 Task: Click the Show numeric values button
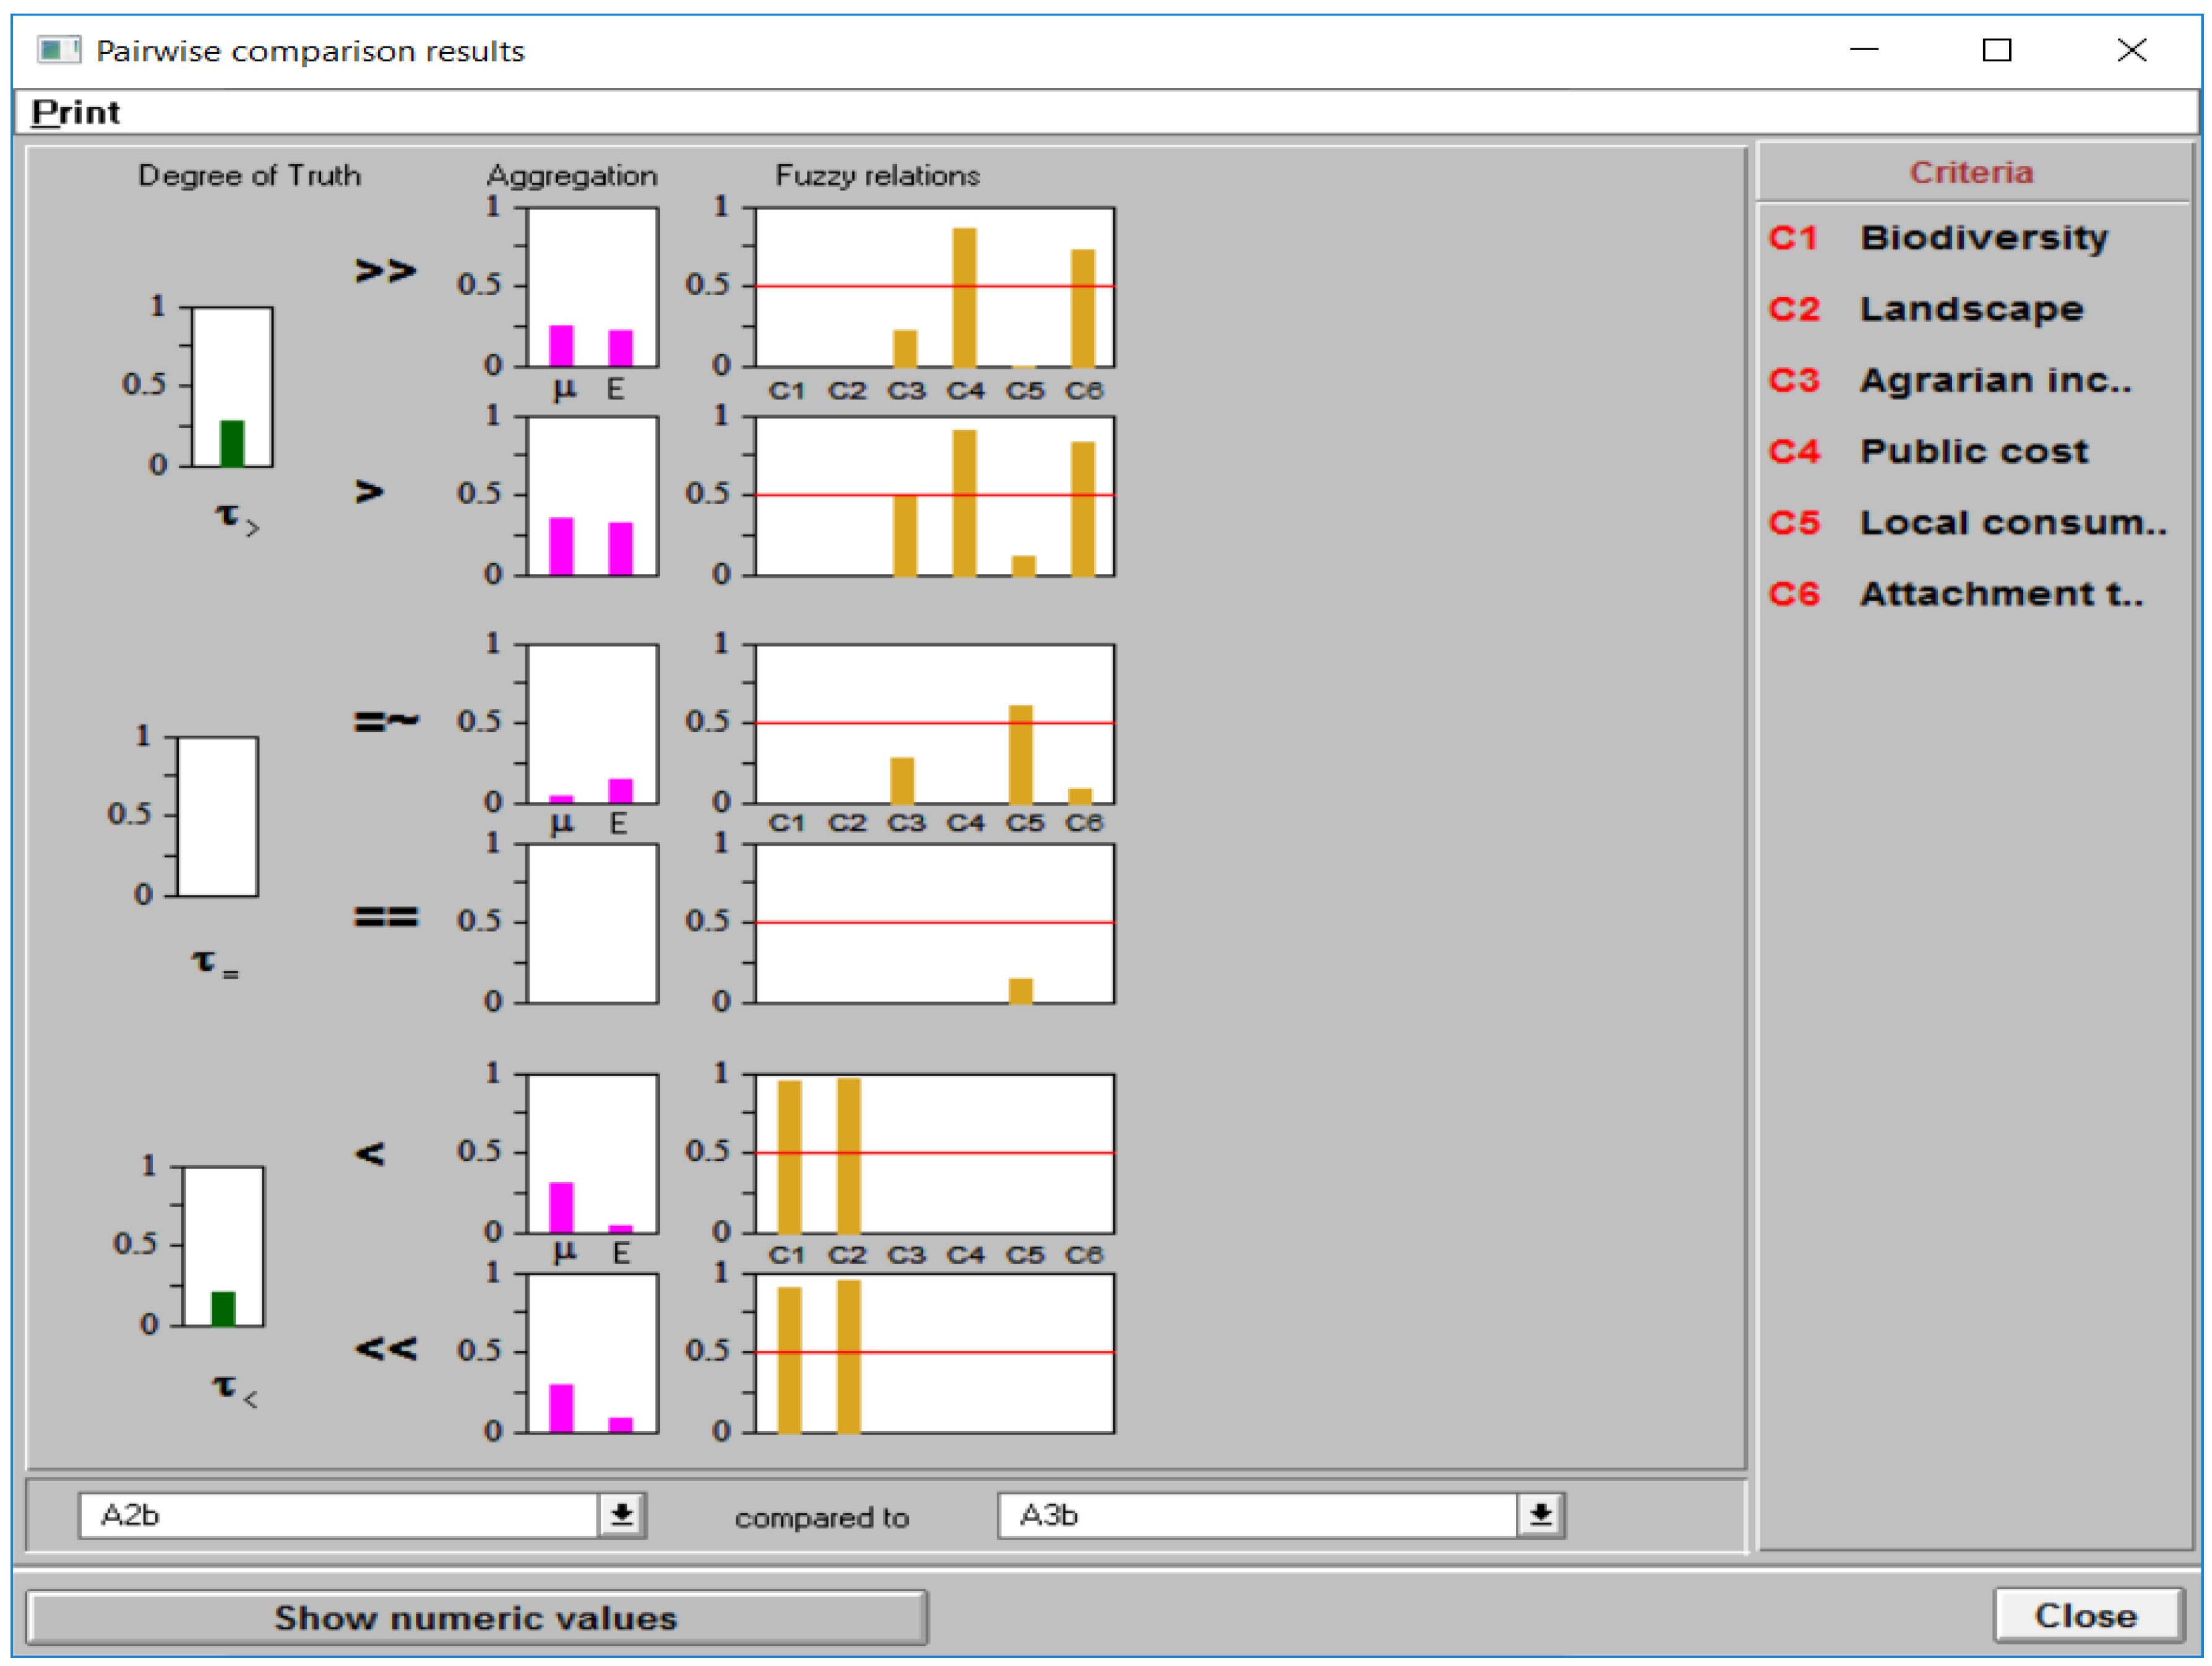pyautogui.click(x=476, y=1617)
